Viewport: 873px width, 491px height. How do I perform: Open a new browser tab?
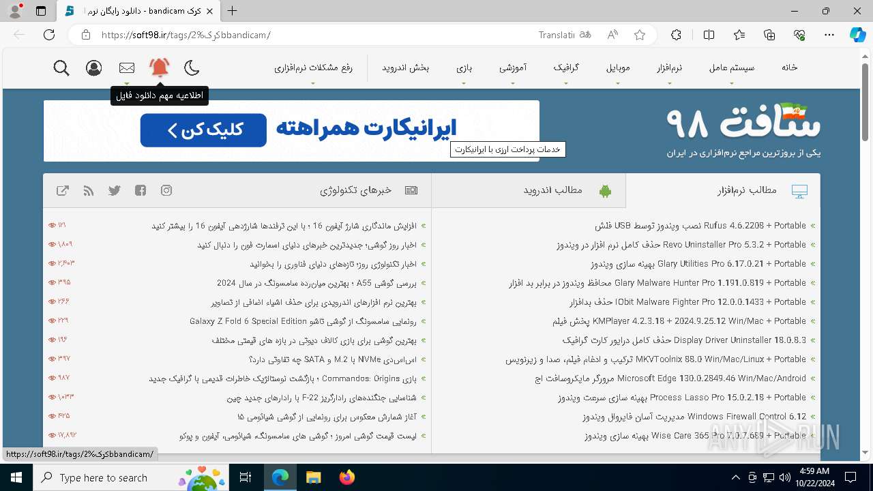pos(233,11)
